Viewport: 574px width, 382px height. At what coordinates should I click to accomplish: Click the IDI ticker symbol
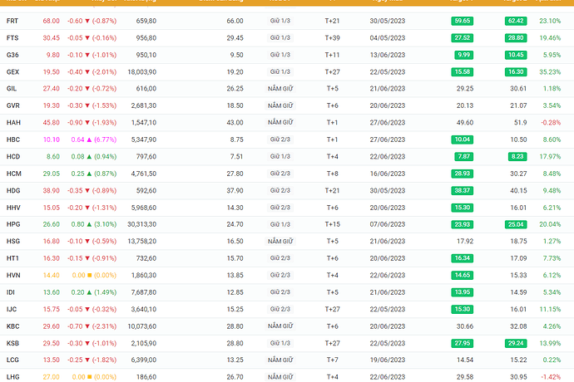pyautogui.click(x=11, y=292)
